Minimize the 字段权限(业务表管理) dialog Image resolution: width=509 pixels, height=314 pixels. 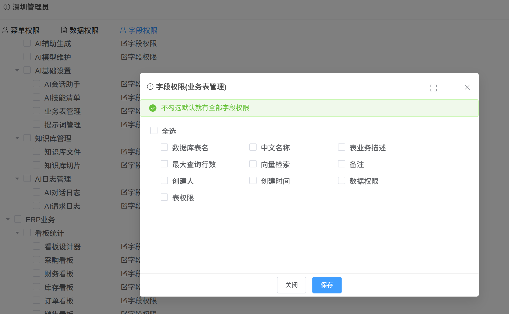pyautogui.click(x=449, y=88)
